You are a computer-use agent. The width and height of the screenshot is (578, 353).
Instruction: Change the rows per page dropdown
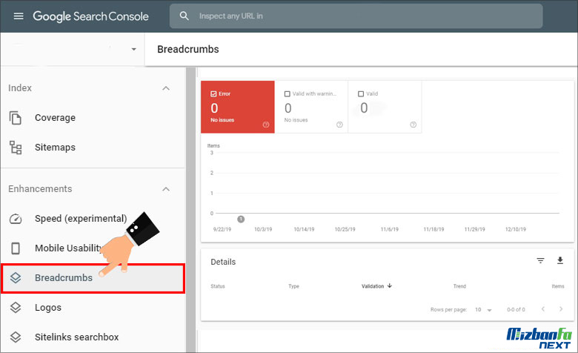click(x=483, y=310)
